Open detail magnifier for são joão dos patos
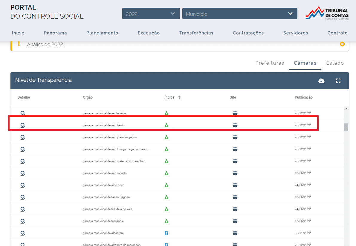This screenshot has width=356, height=246. [x=23, y=137]
